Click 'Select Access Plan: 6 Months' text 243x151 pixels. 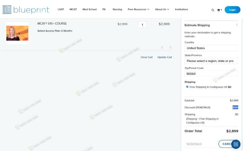(55, 31)
